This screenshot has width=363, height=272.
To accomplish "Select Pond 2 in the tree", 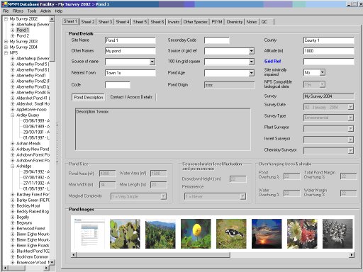I will pyautogui.click(x=23, y=35).
